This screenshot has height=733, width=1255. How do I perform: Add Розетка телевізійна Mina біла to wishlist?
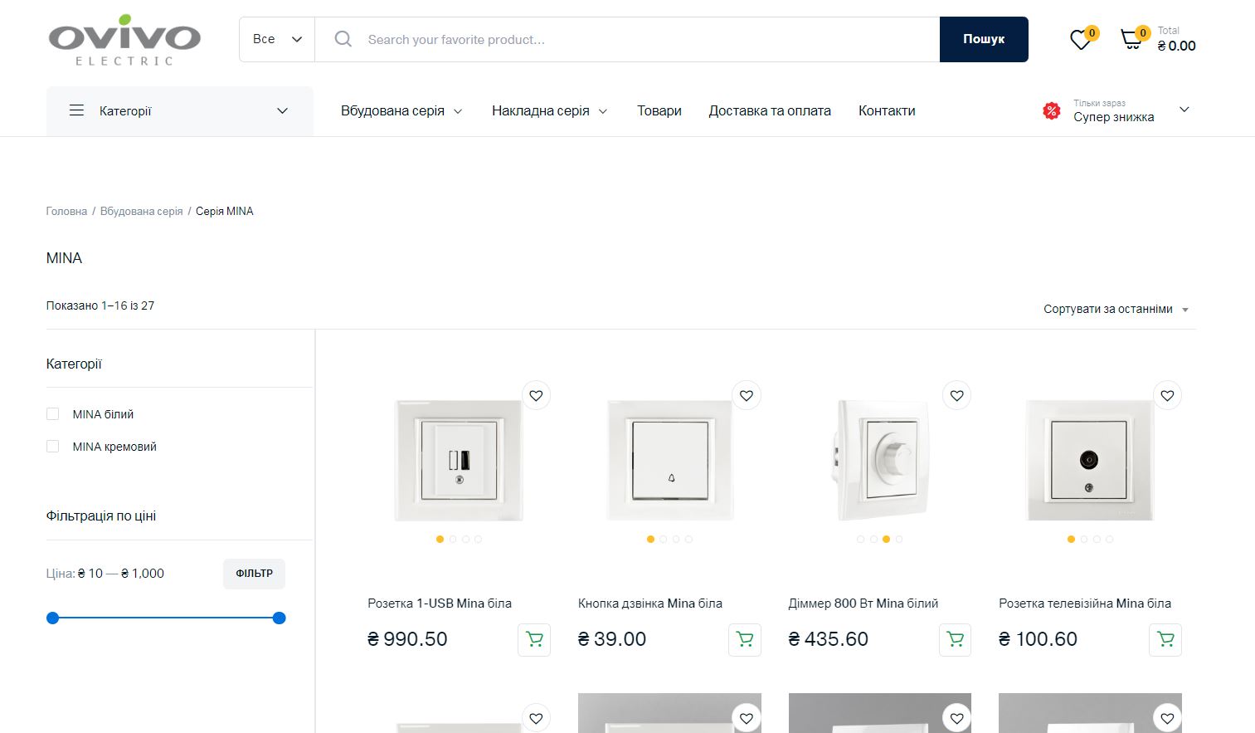[1167, 396]
